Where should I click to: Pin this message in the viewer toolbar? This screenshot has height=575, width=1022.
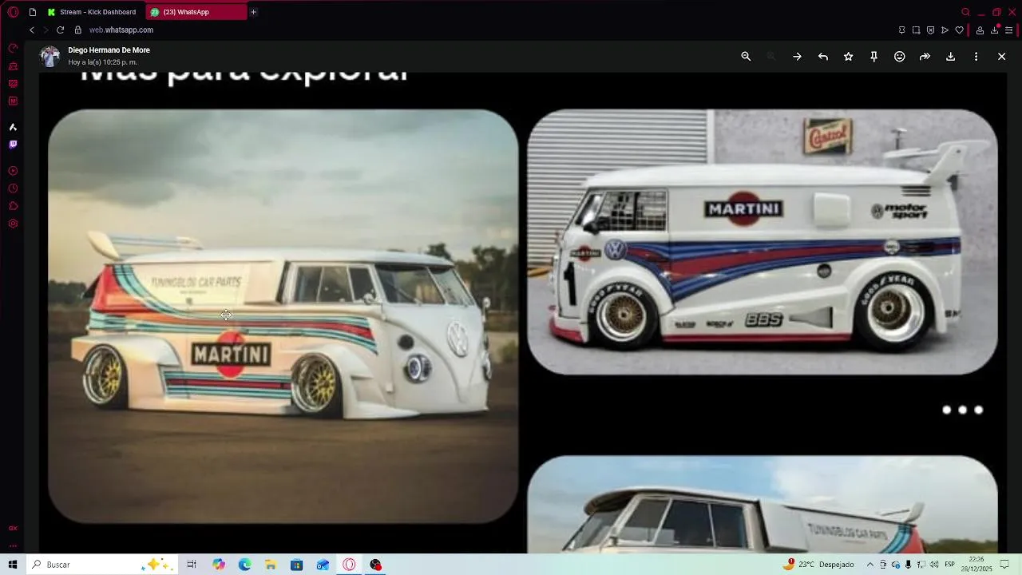pos(873,57)
